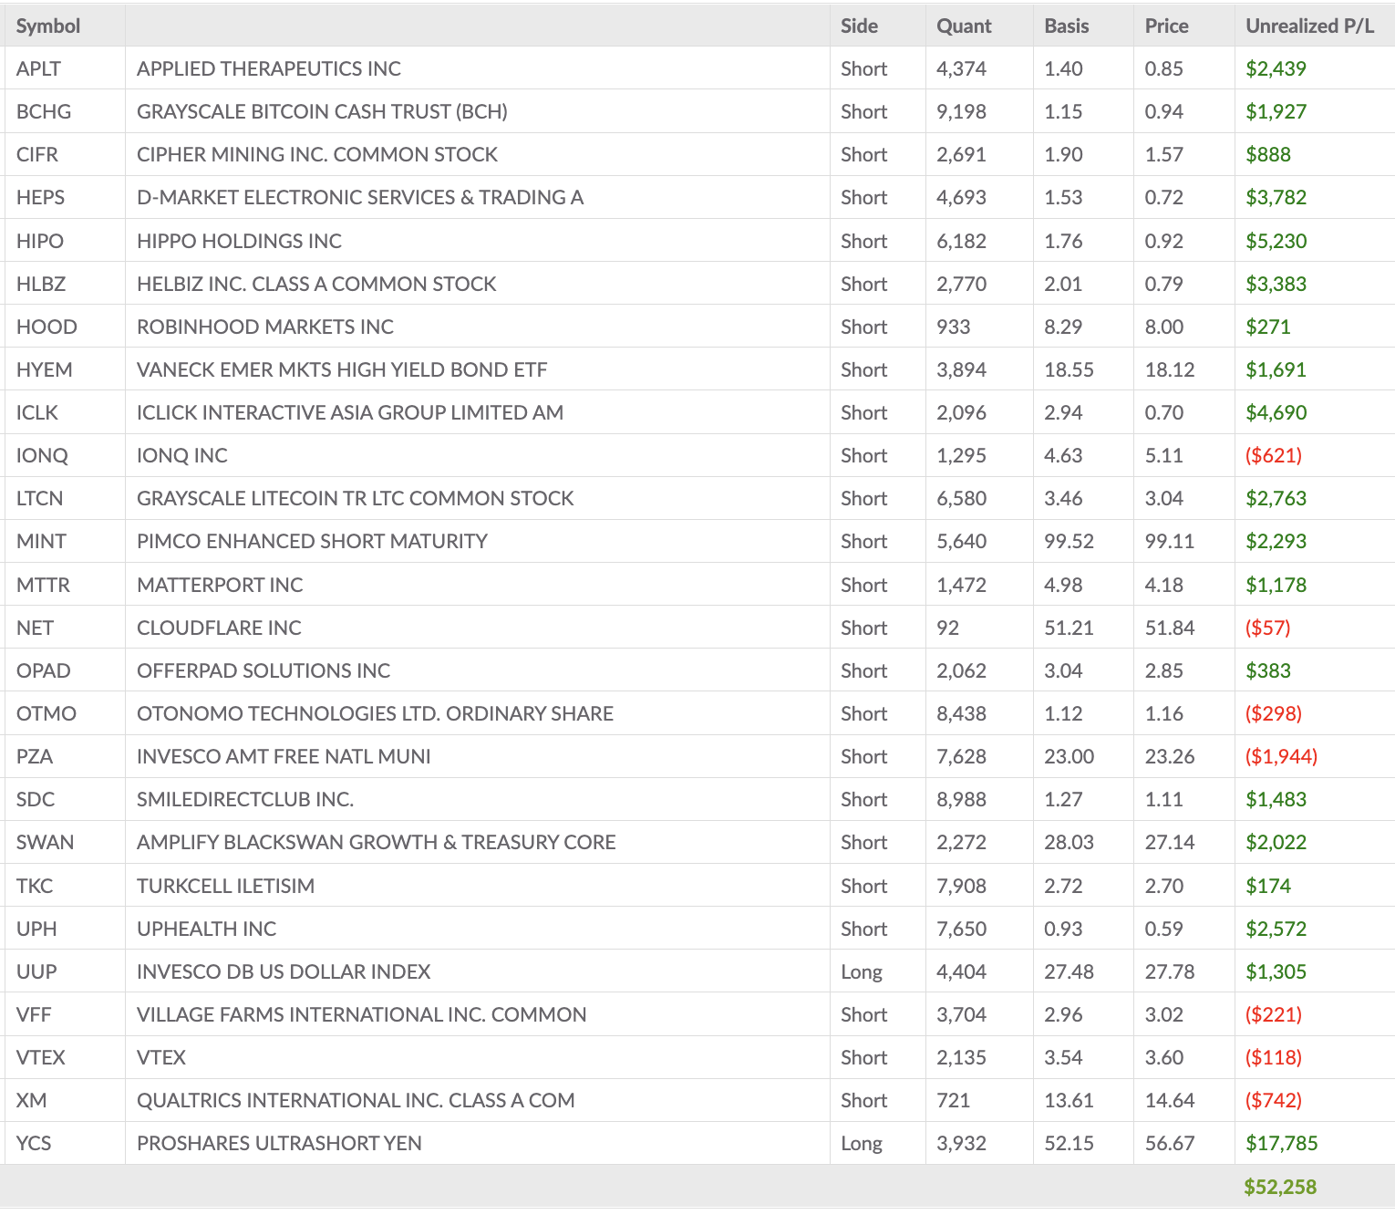Sort by the Side column header

coord(859,26)
